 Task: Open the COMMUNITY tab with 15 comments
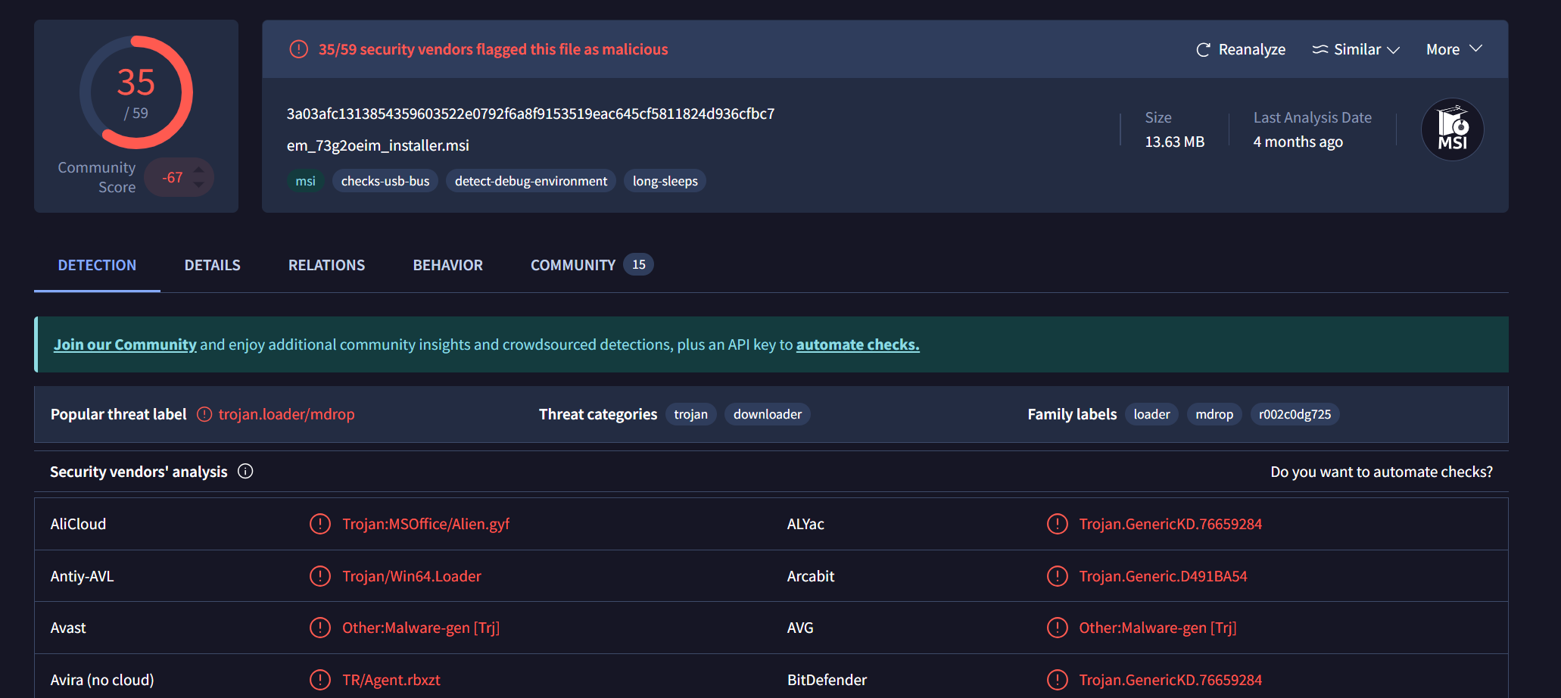[573, 265]
